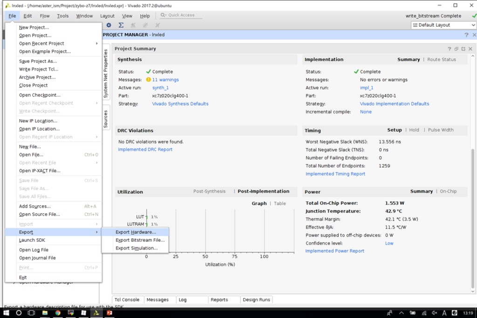Screen dimensions: 477x318
Task: Switch Power view to On-Chip
Action: coord(448,191)
